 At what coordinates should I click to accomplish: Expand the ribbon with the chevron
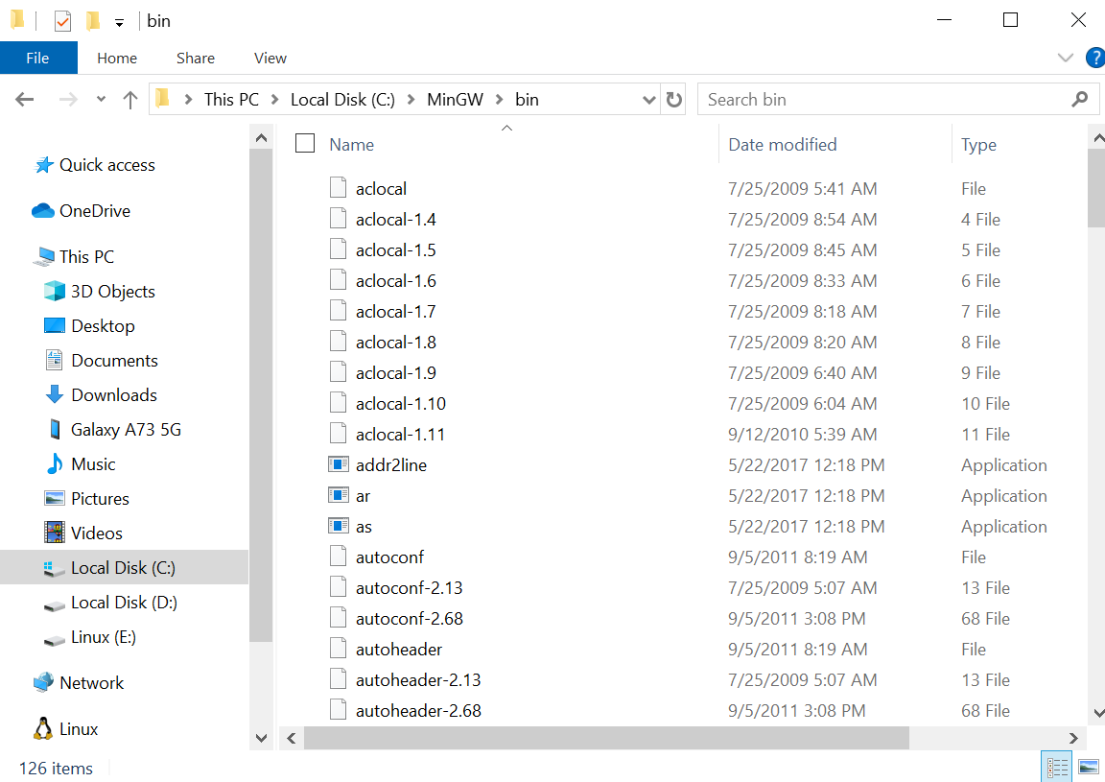(1065, 58)
